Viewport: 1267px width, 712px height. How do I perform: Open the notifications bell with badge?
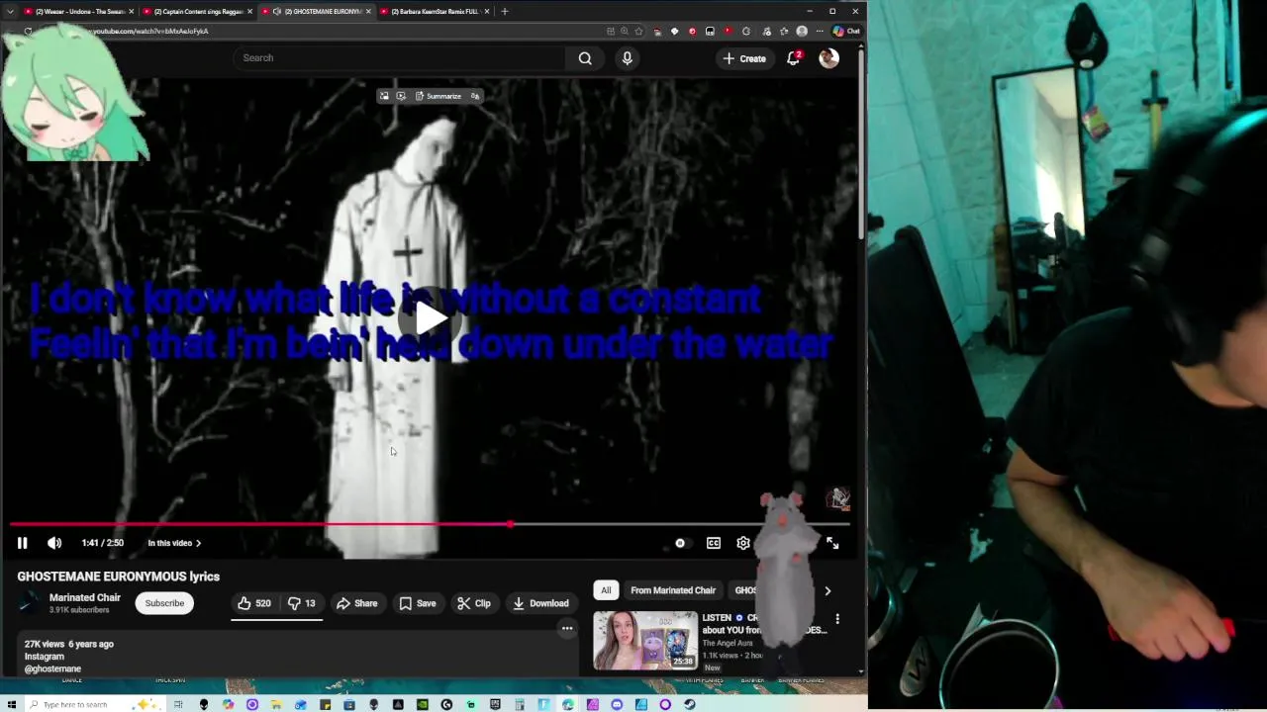click(794, 58)
